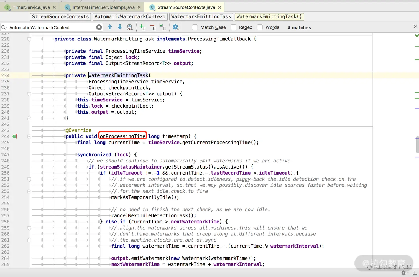The width and height of the screenshot is (419, 277).
Task: Close the TimerService.java tab
Action: (54, 7)
